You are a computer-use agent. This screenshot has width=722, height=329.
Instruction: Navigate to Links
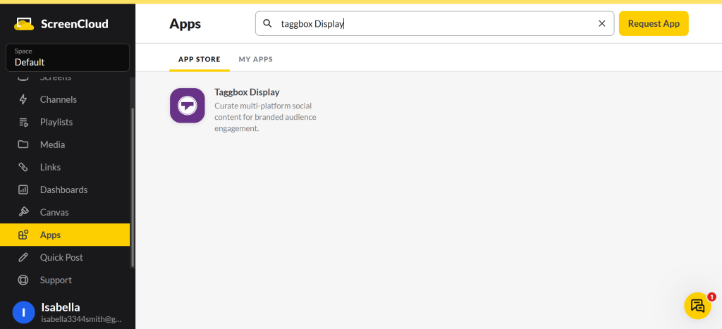pos(65,167)
